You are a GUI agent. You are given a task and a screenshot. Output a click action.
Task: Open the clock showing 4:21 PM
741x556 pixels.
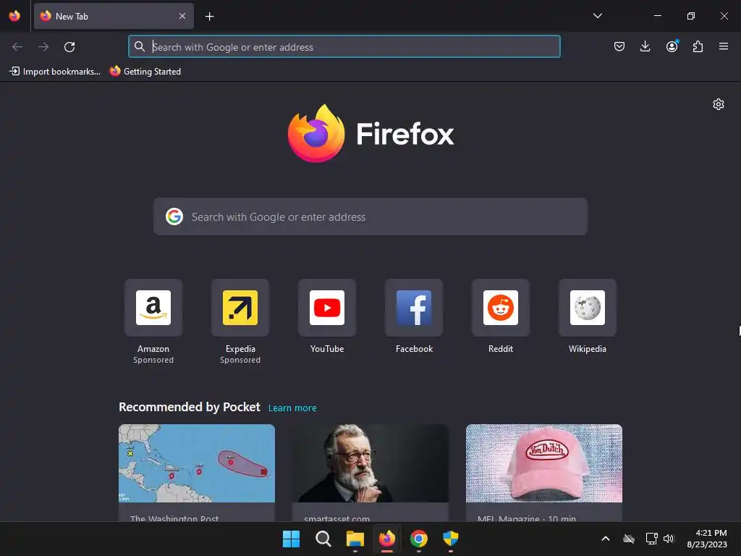click(707, 539)
